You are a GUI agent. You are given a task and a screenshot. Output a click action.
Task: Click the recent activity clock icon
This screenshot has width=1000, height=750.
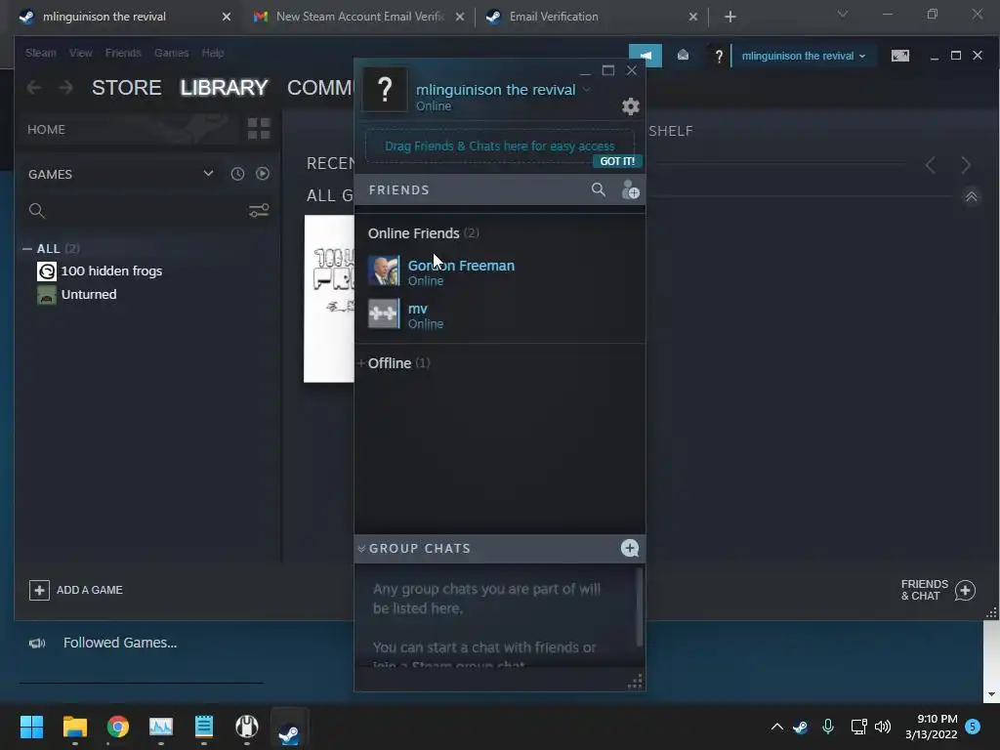[x=237, y=174]
